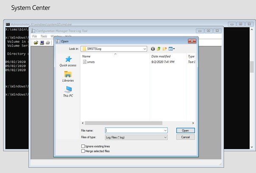Maximize the cmd.exe window
The image size is (256, 173).
(240, 24)
